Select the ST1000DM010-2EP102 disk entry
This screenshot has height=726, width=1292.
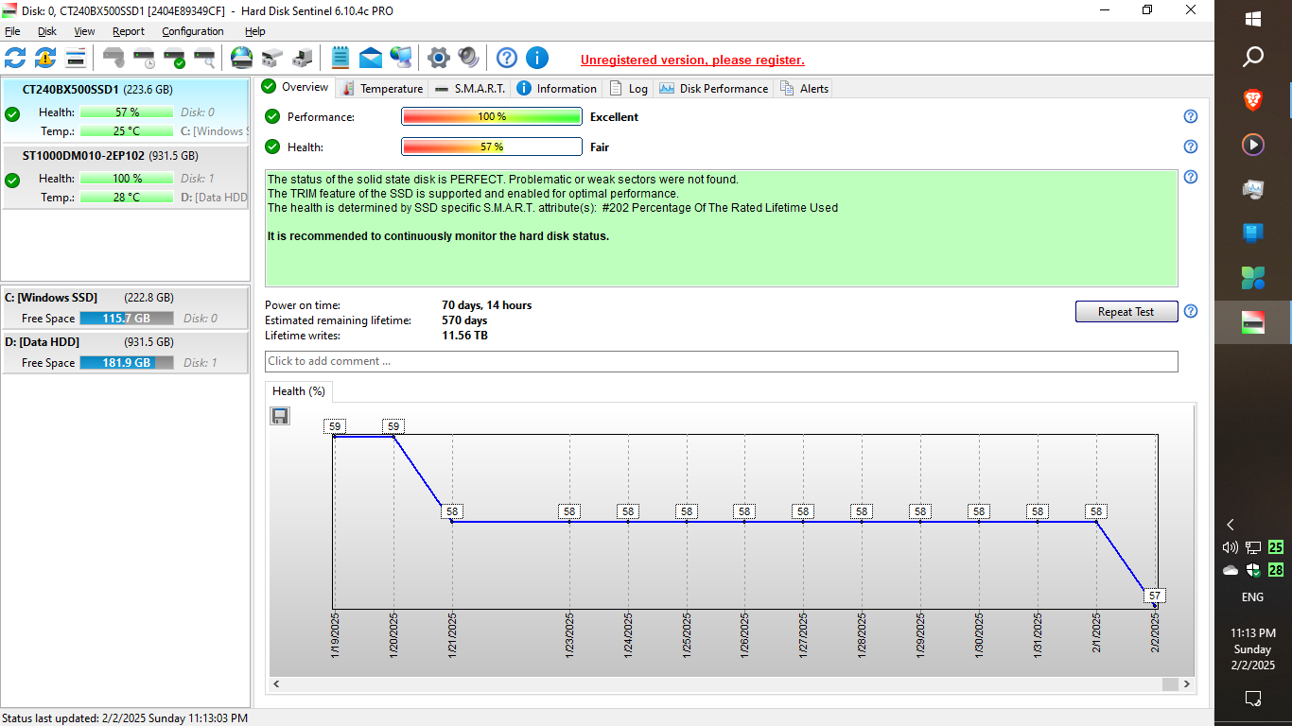(x=125, y=176)
